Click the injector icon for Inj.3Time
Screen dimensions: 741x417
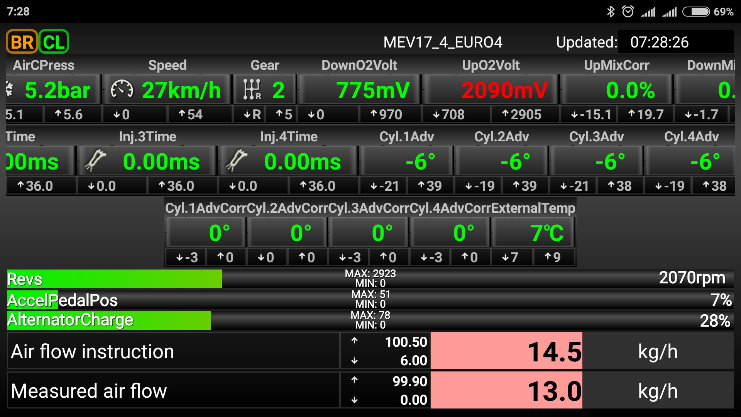click(95, 161)
